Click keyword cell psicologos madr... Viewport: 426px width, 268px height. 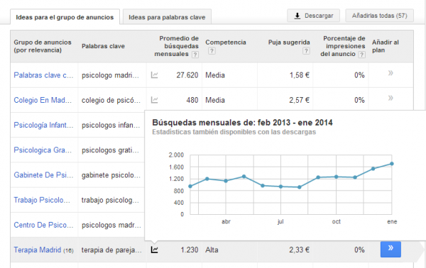(111, 225)
